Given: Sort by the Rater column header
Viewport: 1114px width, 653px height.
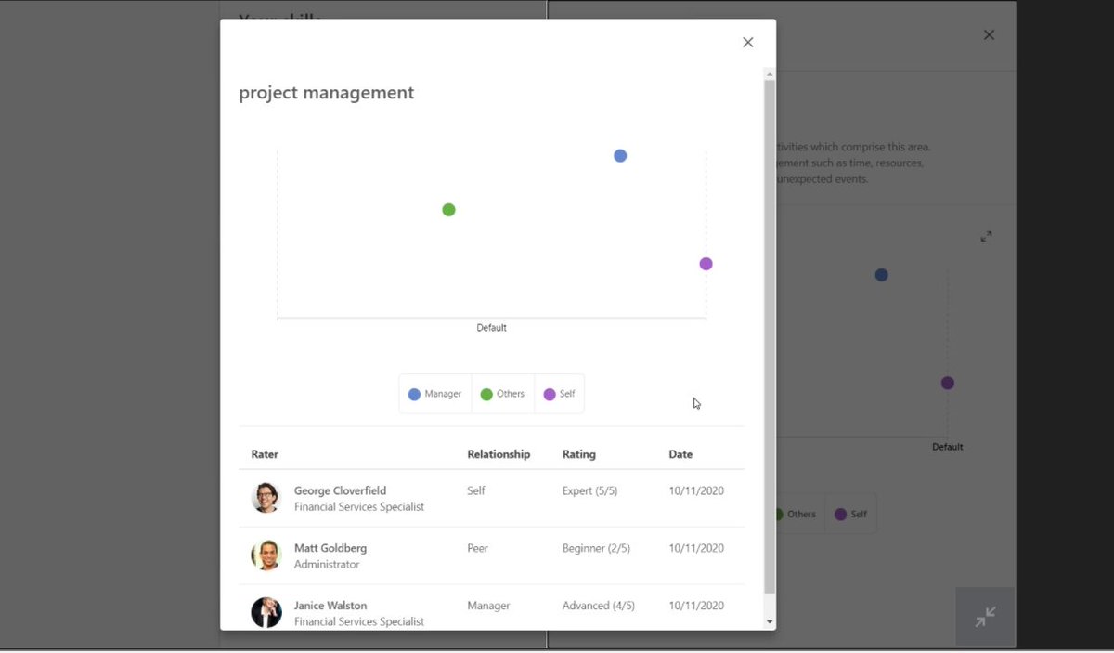Looking at the screenshot, I should (265, 454).
